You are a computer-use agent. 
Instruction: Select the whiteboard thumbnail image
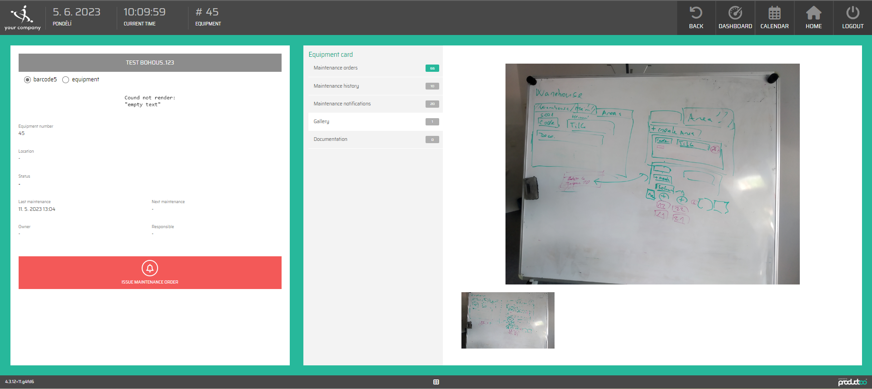tap(508, 320)
